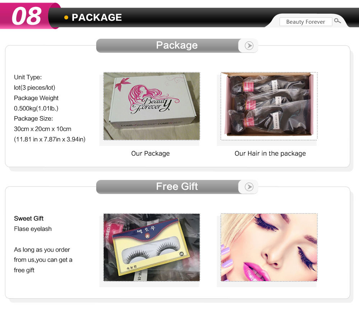Click the Unit Type label text
This screenshot has width=359, height=313.
[28, 77]
